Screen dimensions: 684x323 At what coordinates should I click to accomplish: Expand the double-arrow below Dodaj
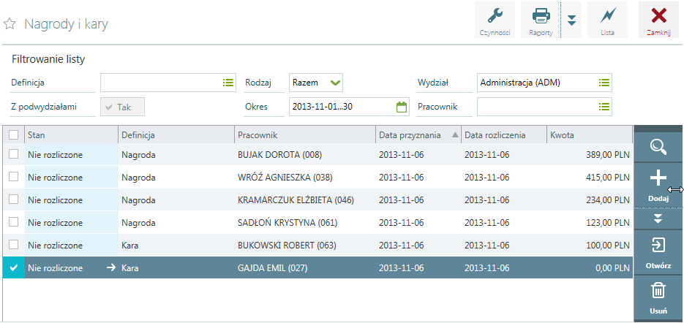[x=658, y=218]
